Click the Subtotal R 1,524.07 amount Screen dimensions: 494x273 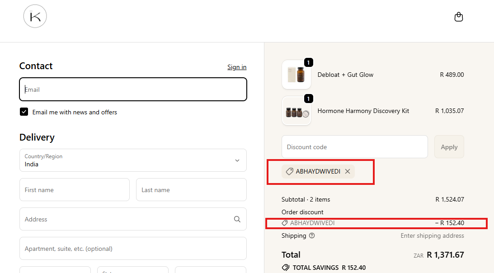(x=450, y=199)
